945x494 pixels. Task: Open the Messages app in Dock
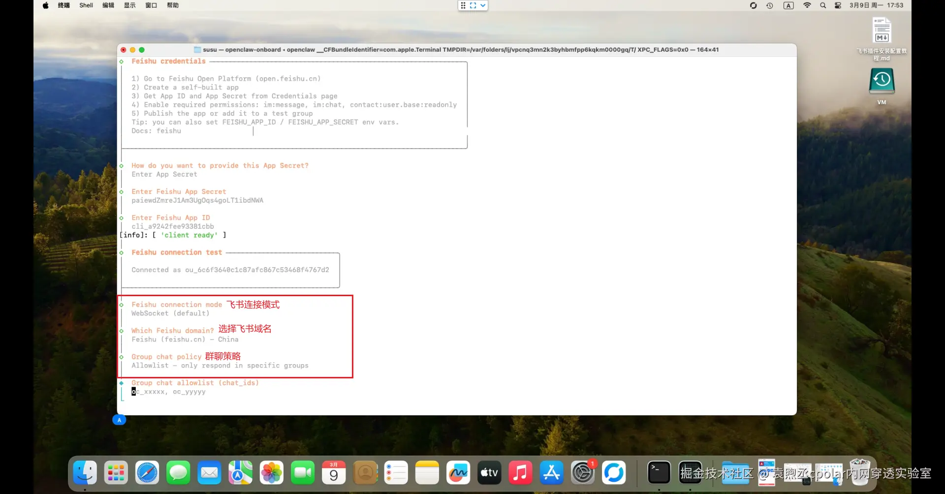[x=178, y=473]
